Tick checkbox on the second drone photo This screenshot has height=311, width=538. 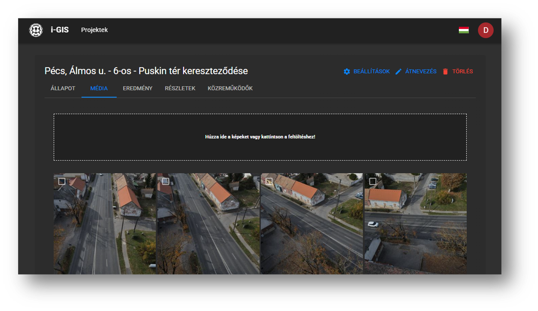pos(165,181)
